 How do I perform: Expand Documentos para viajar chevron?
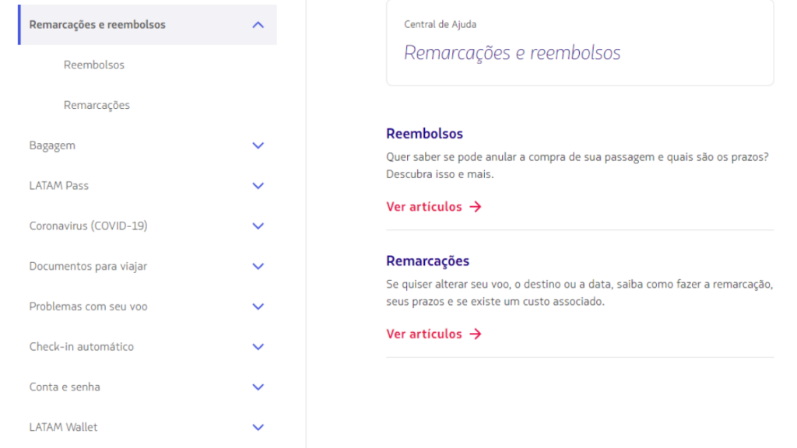tap(258, 267)
